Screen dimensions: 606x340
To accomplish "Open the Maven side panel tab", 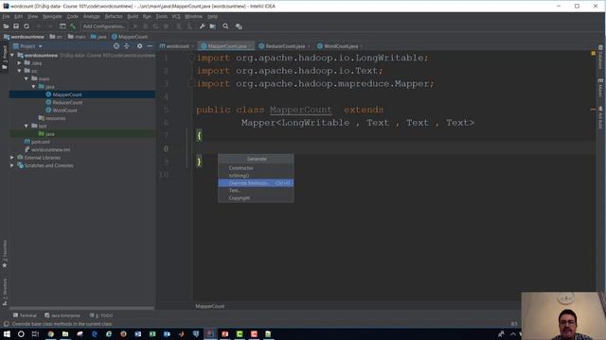I will [x=600, y=88].
